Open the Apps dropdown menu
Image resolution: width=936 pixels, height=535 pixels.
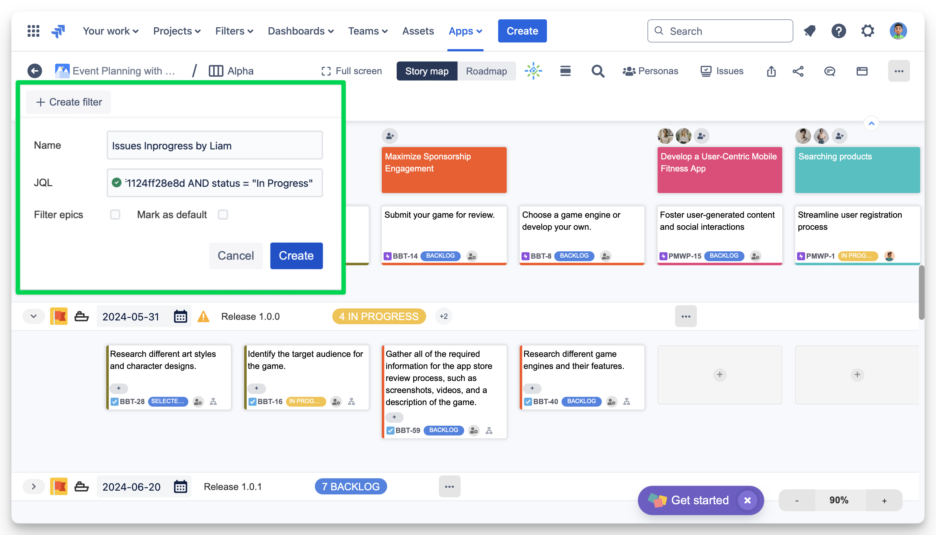pyautogui.click(x=465, y=31)
